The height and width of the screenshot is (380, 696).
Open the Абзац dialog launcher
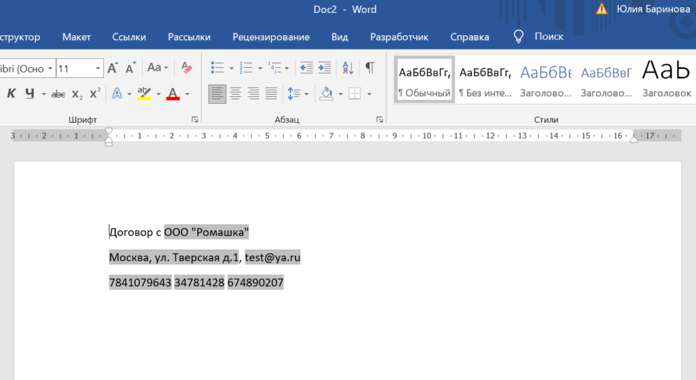click(379, 119)
